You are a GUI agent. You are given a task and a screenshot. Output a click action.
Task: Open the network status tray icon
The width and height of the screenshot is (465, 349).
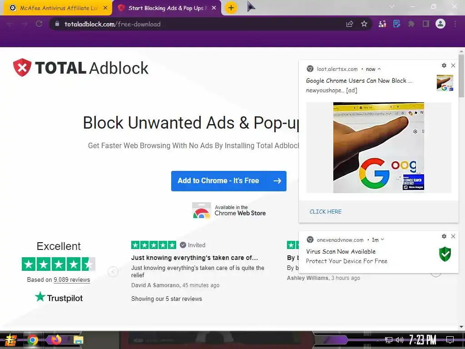(389, 340)
